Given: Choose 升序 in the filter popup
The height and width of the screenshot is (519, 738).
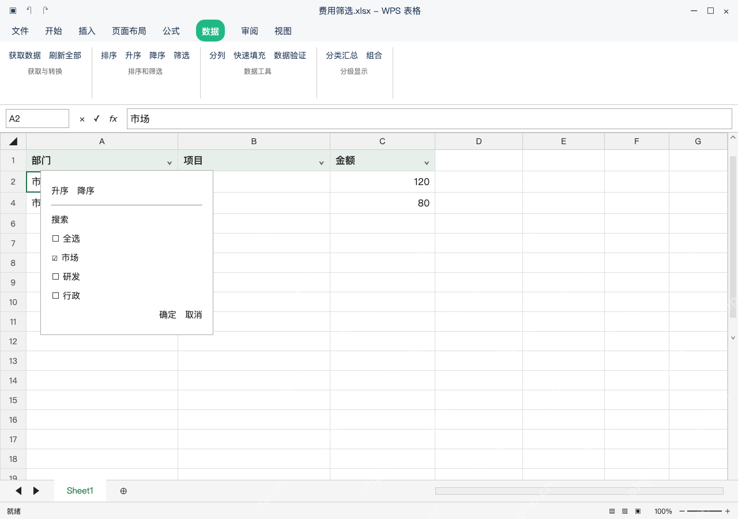Looking at the screenshot, I should [60, 191].
